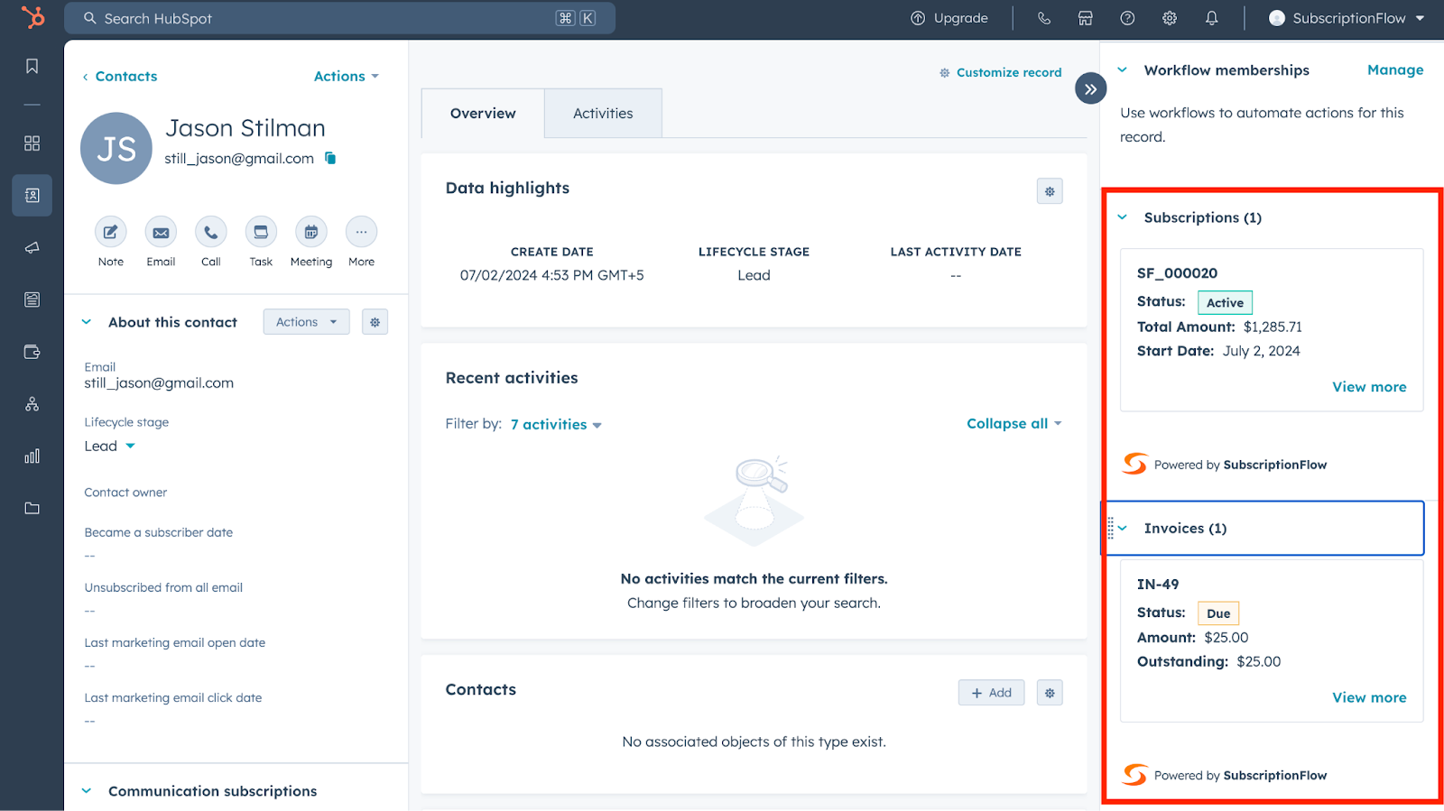Viewport: 1444px width, 811px height.
Task: Collapse the Workflow memberships section
Action: [x=1123, y=69]
